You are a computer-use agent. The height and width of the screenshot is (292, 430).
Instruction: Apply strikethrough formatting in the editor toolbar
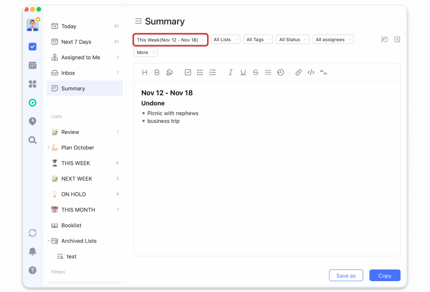pyautogui.click(x=256, y=72)
